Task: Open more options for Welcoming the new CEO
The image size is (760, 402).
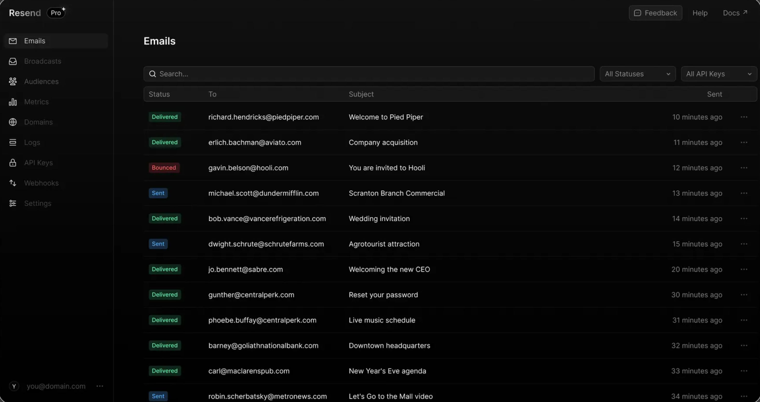Action: (744, 269)
